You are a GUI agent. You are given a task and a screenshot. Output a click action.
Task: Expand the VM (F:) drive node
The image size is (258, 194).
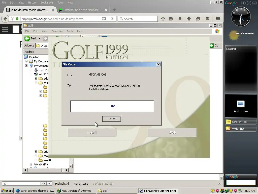[x=31, y=164]
